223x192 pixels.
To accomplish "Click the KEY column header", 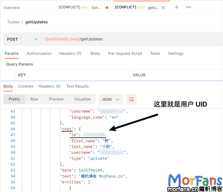I will pyautogui.click(x=22, y=75).
